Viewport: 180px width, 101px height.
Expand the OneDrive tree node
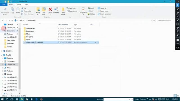tap(1, 51)
